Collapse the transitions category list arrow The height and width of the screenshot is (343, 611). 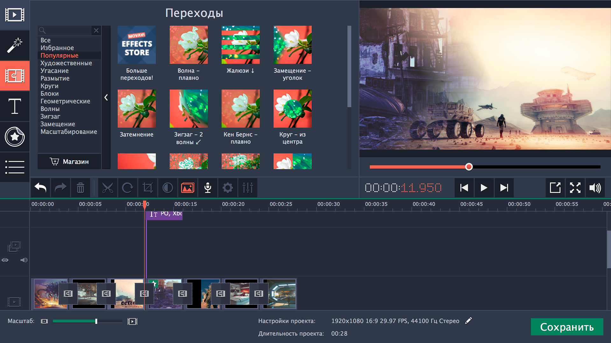106,98
